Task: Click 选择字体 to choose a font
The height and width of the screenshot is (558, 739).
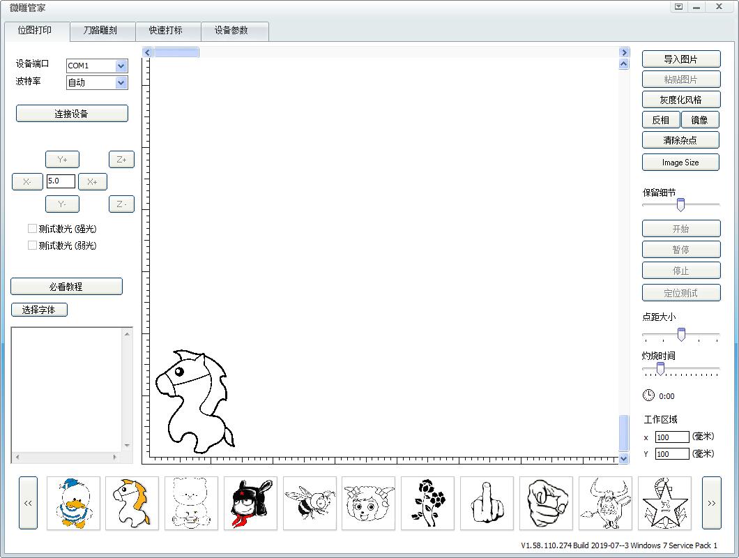Action: [39, 310]
